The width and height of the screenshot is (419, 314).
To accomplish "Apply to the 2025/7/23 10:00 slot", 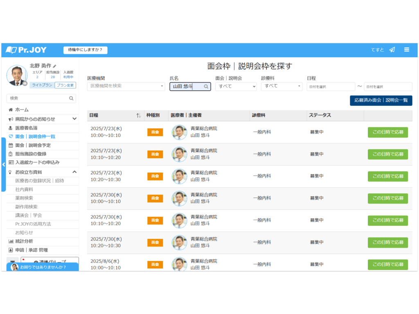I will click(387, 132).
